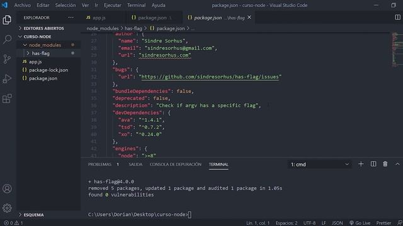
Task: Kill terminal with trash icon
Action: [x=385, y=164]
